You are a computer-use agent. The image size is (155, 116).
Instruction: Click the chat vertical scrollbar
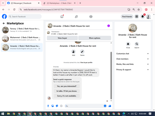tap(111, 75)
